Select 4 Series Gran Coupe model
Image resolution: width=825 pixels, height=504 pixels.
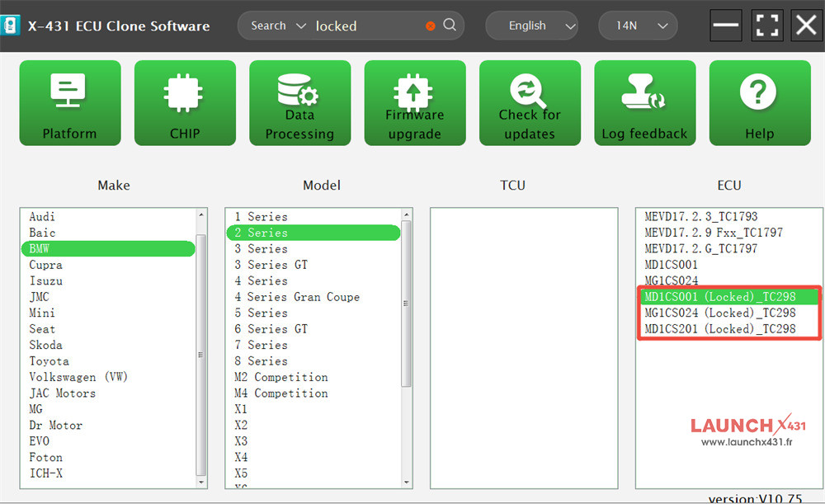[x=313, y=297]
